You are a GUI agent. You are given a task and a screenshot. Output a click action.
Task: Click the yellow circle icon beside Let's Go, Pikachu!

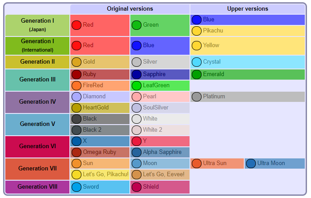click(77, 174)
